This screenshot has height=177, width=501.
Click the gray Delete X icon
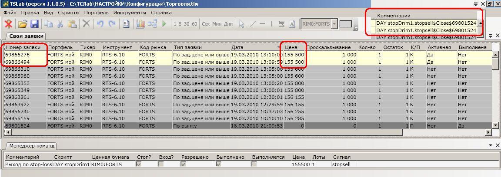click(x=86, y=24)
